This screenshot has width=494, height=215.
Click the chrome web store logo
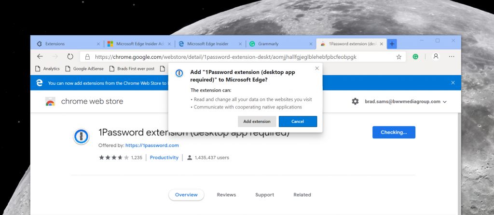click(50, 101)
